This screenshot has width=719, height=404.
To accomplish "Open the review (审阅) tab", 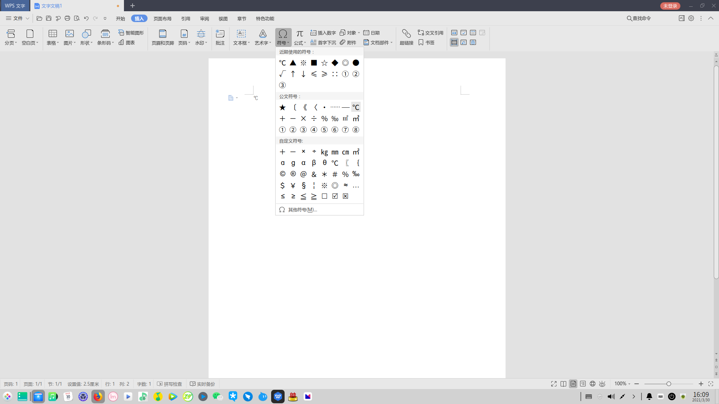I will 204,19.
